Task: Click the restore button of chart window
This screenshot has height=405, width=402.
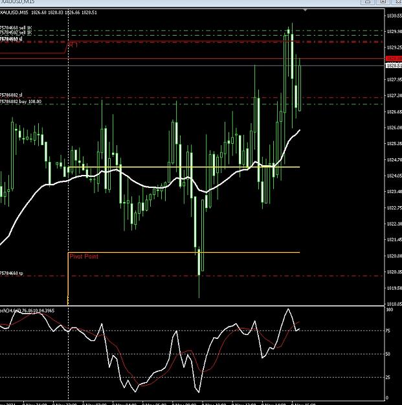Action: [x=383, y=2]
